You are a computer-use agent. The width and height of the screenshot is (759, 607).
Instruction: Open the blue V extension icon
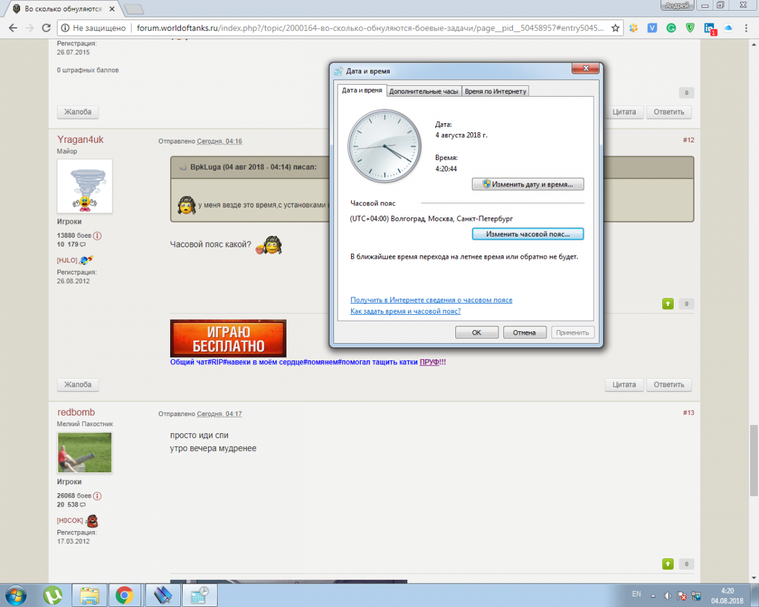[653, 28]
